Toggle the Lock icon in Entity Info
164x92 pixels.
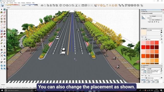pyautogui.click(x=154, y=22)
